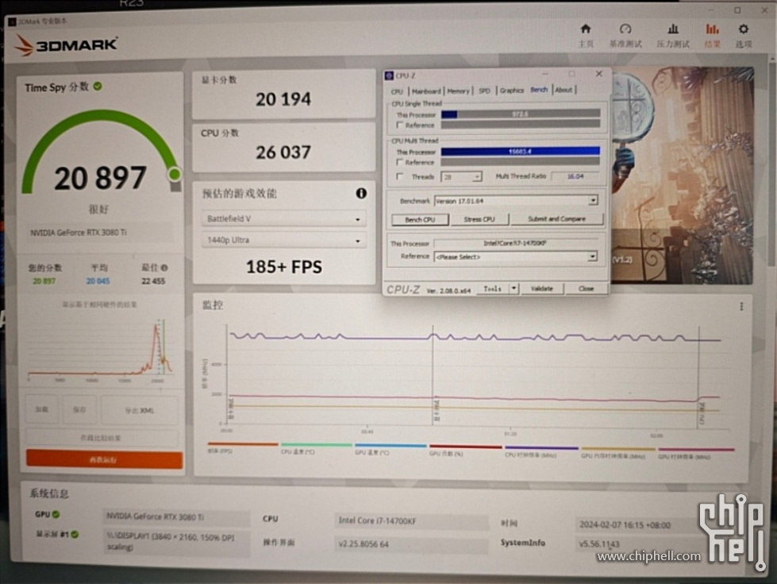Click the frame rate (FPS) legend color bar
The height and width of the screenshot is (584, 777).
pos(243,444)
